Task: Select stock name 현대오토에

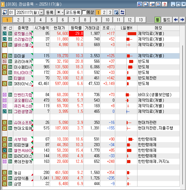Action: click(23, 128)
